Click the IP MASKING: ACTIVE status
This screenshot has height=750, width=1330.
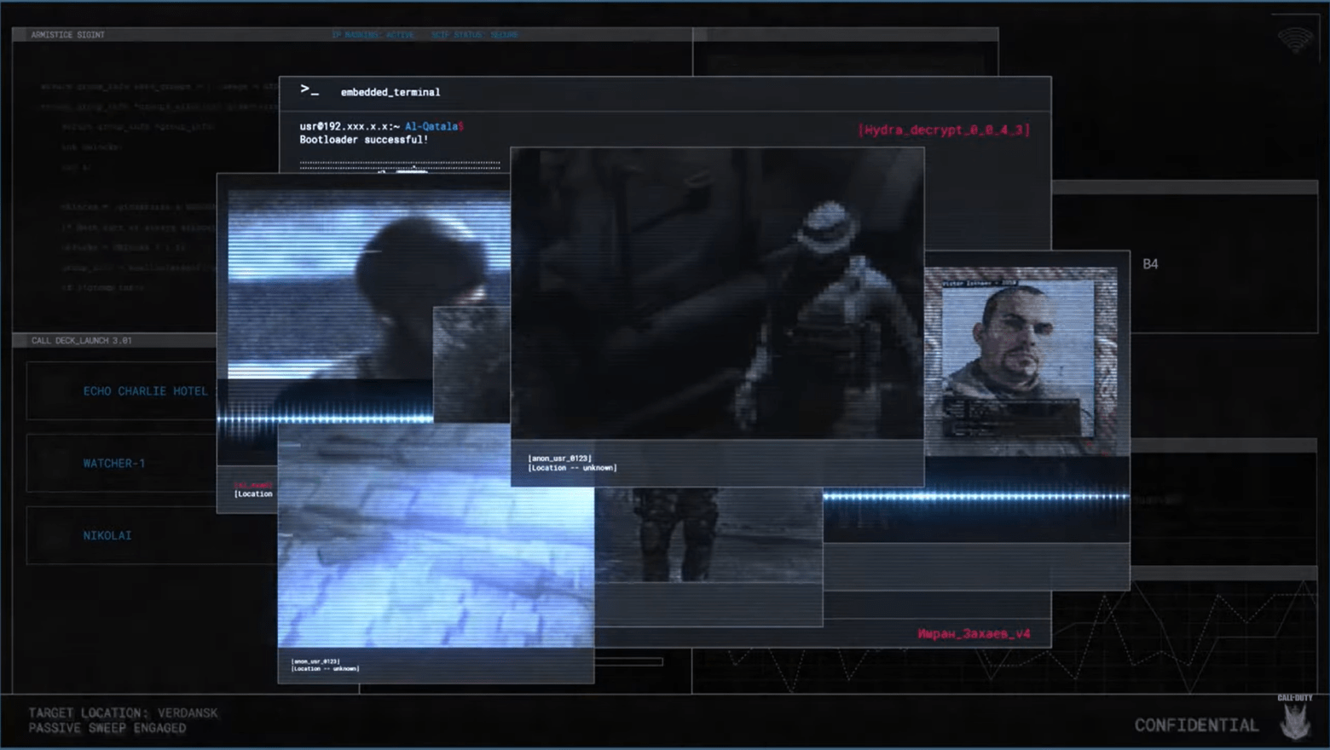[373, 35]
